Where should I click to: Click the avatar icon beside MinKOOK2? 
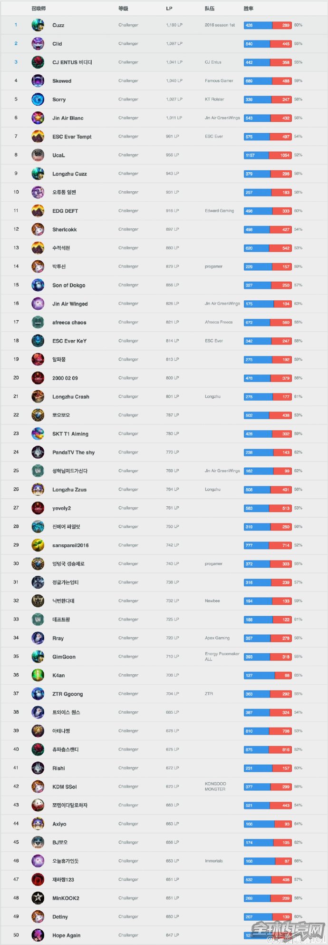click(38, 898)
